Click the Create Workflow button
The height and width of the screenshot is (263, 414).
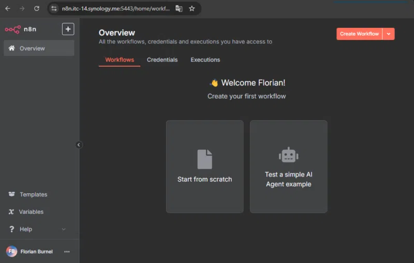click(359, 34)
